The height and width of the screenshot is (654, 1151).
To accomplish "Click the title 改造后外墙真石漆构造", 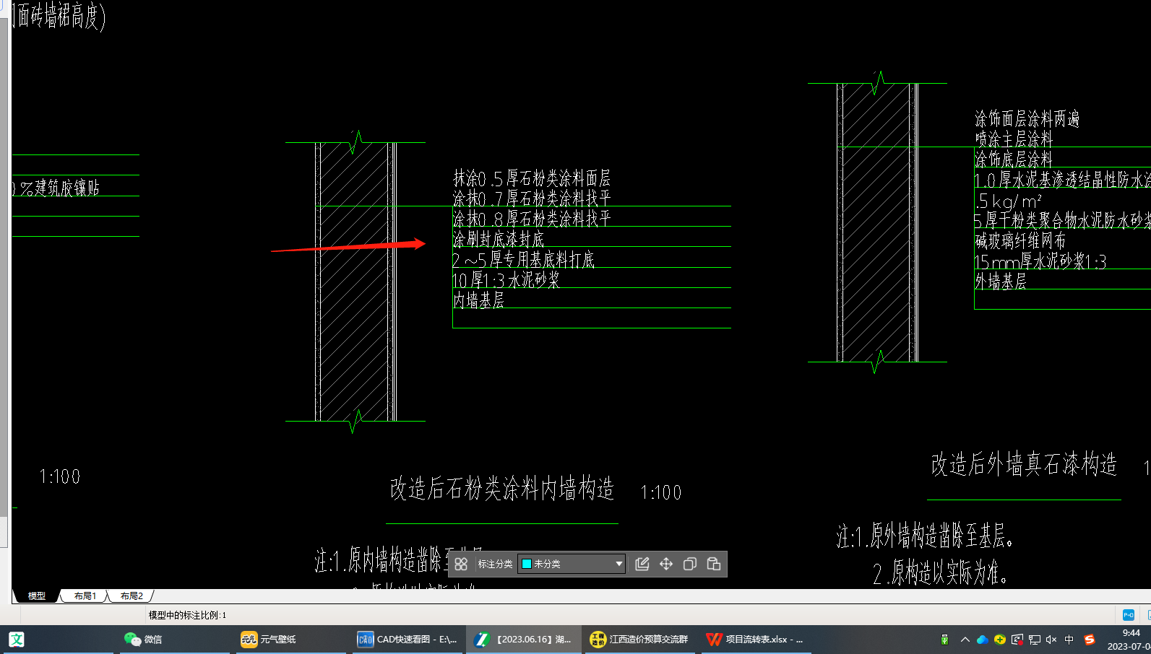I will coord(1024,464).
